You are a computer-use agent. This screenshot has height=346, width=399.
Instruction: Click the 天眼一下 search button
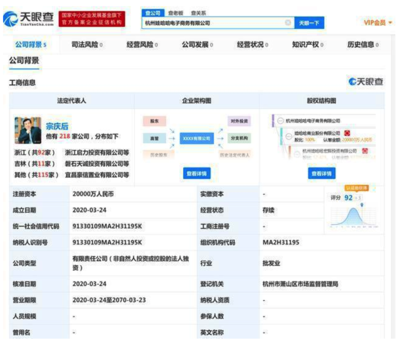click(309, 23)
